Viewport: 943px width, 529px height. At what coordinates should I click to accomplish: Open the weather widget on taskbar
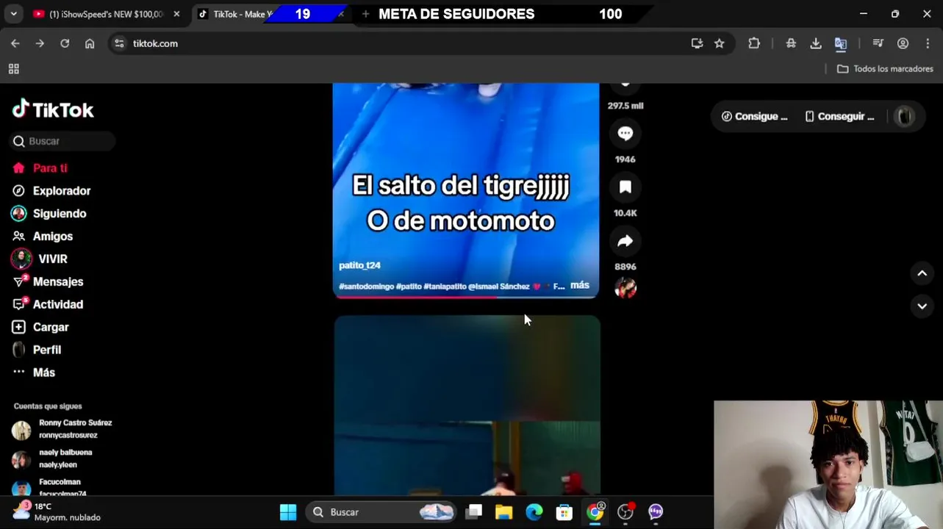pos(57,511)
